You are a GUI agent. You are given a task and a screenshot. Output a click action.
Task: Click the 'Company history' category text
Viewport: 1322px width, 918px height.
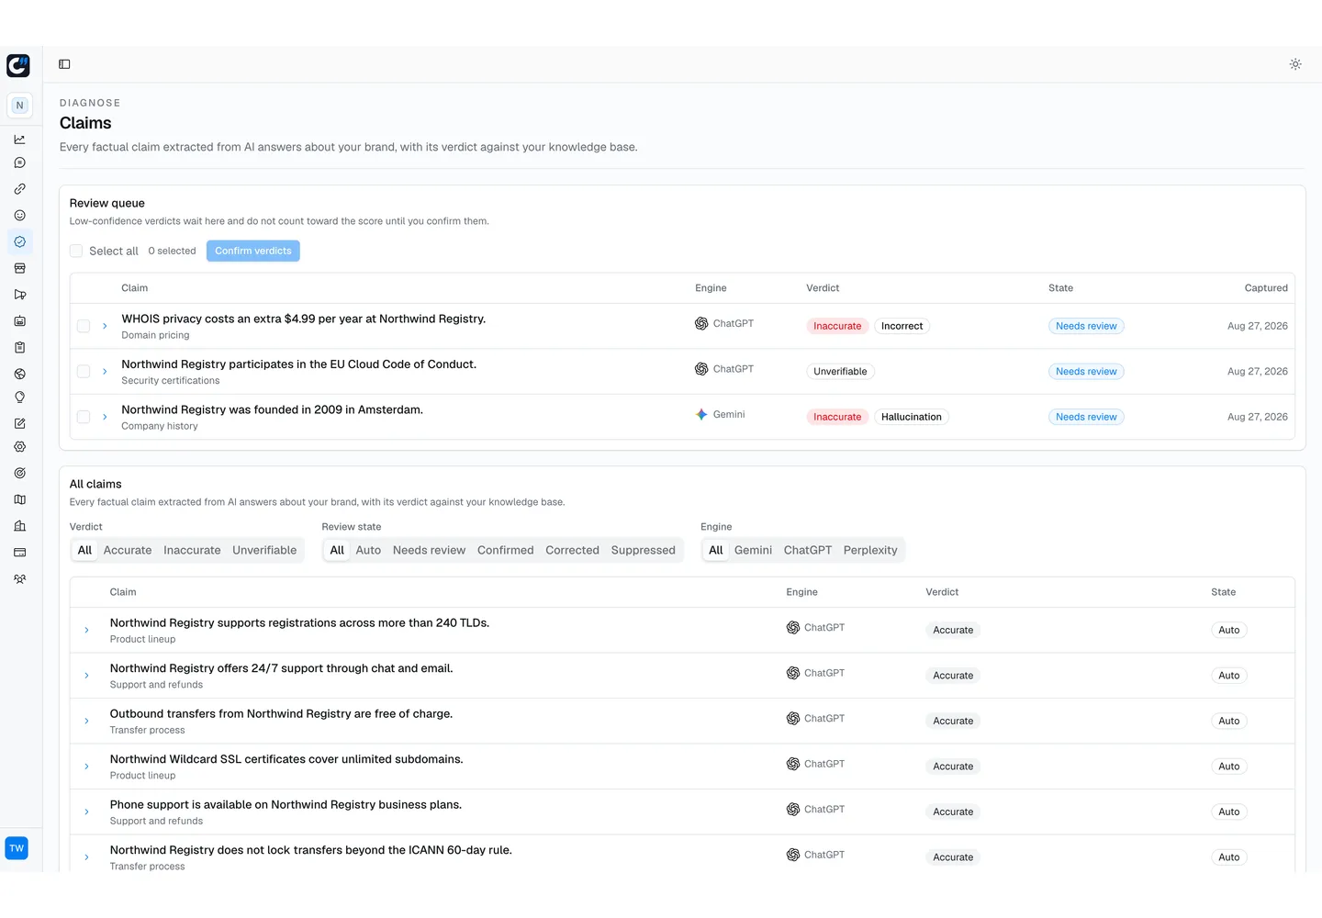[x=160, y=427]
